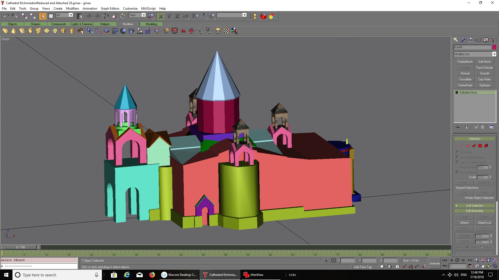
Task: Apply the Tessellate modifier button
Action: click(x=465, y=79)
